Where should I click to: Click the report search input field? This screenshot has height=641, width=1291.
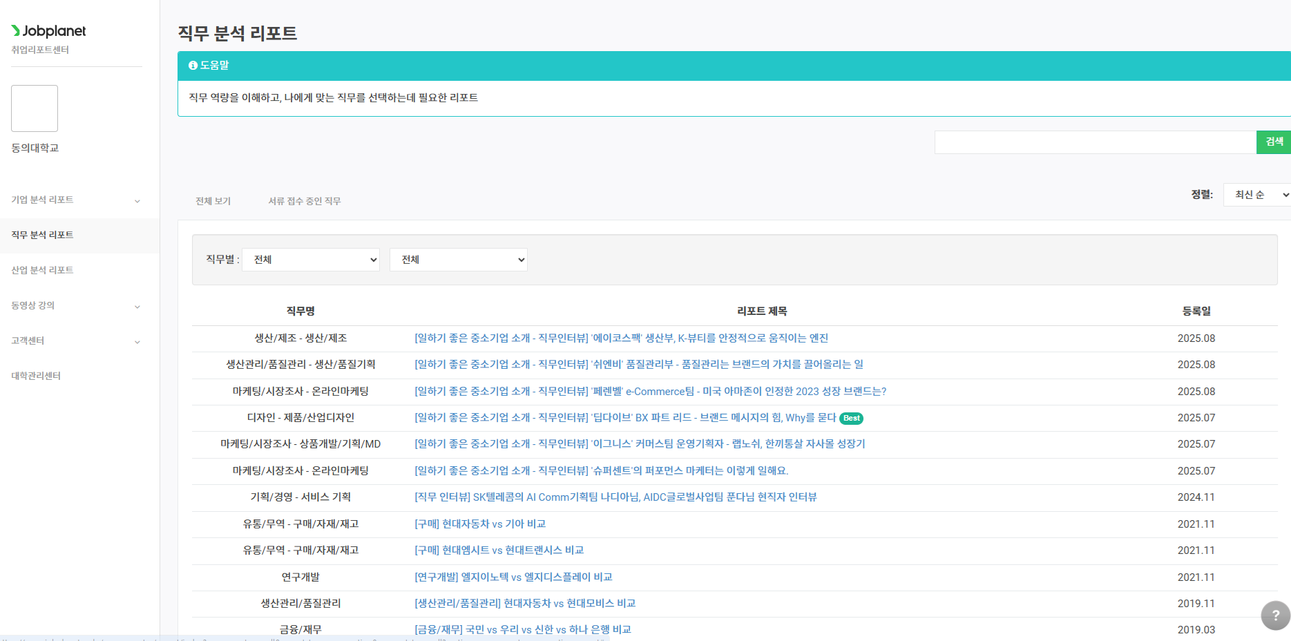[x=1095, y=142]
